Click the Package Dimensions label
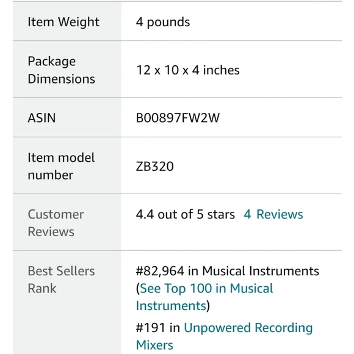 pos(62,70)
